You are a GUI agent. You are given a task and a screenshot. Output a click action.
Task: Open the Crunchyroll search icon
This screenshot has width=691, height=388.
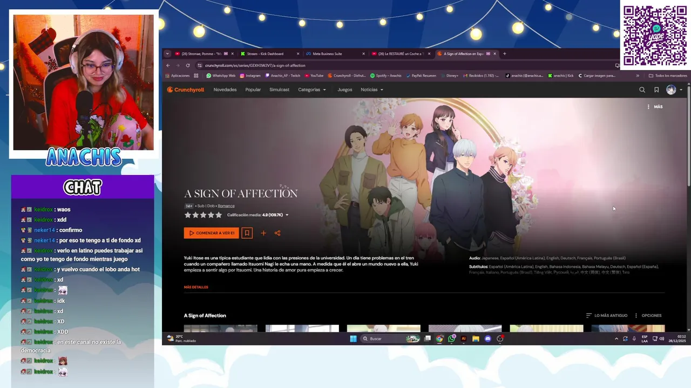tap(642, 90)
